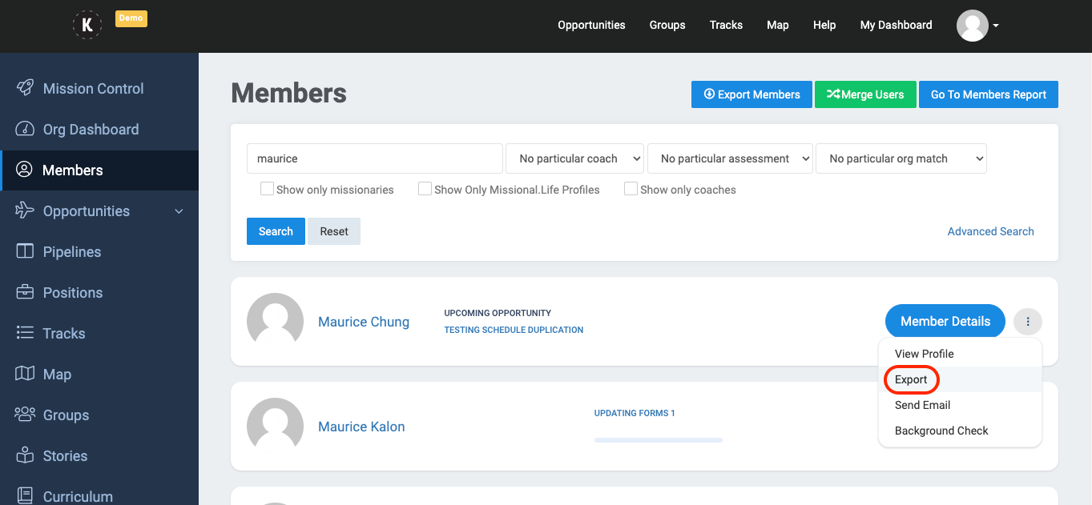1092x505 pixels.
Task: Open Tracks in the top navigation
Action: click(726, 25)
